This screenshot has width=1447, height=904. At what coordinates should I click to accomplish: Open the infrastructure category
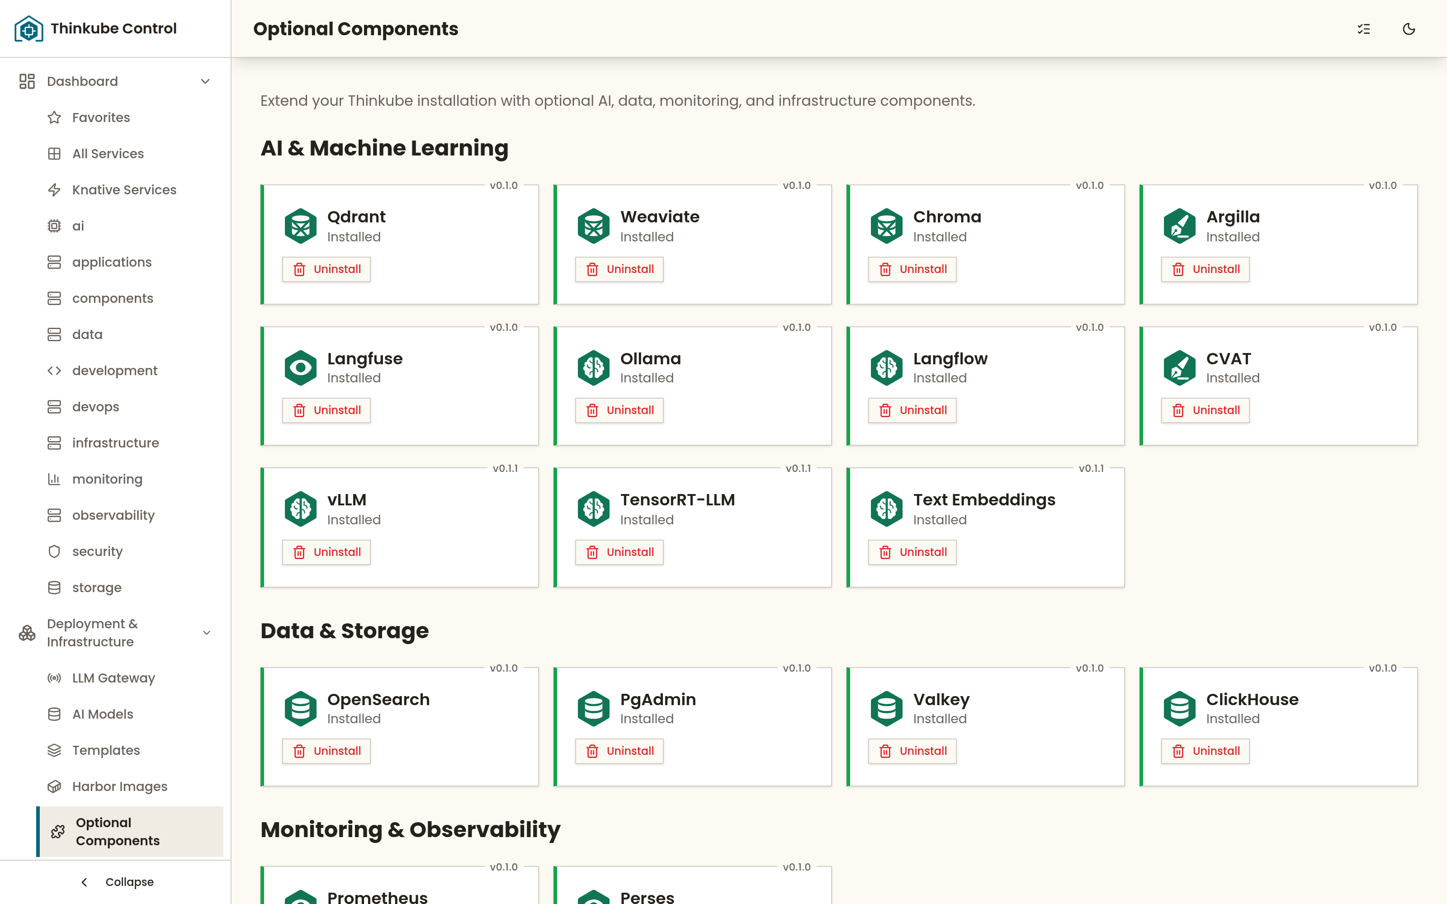129,443
